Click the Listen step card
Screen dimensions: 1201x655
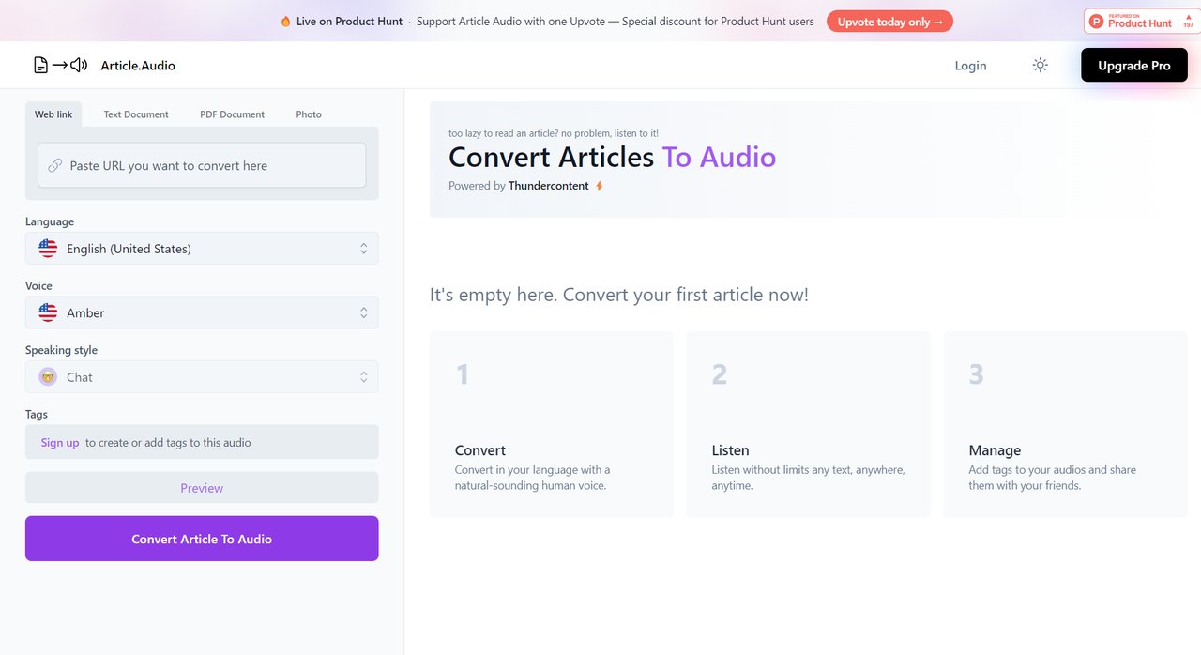point(808,423)
